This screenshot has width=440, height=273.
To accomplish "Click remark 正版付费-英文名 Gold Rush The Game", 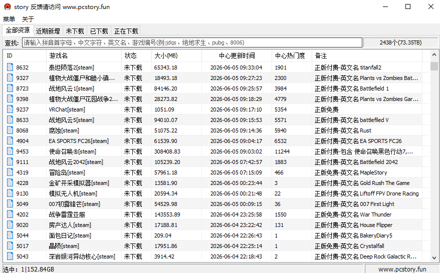I will 362,183.
